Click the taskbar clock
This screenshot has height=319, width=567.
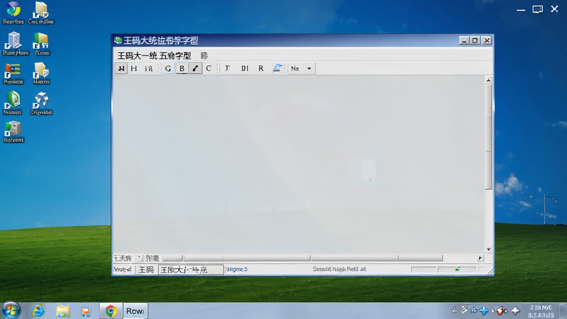tap(541, 311)
